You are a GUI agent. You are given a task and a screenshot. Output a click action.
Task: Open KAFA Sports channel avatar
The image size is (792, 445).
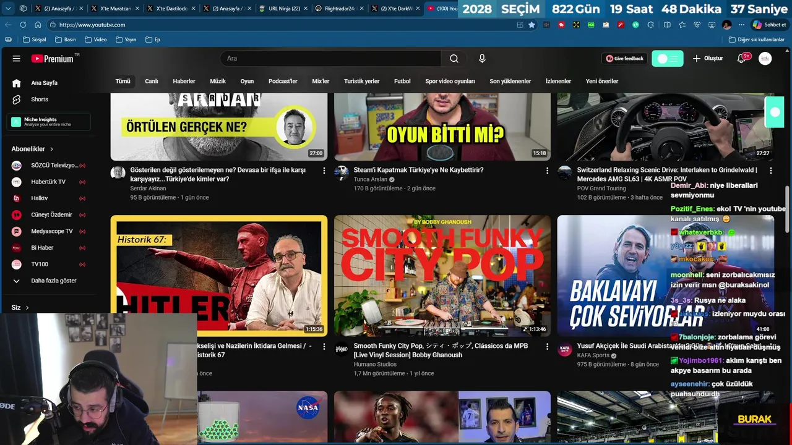(x=565, y=349)
